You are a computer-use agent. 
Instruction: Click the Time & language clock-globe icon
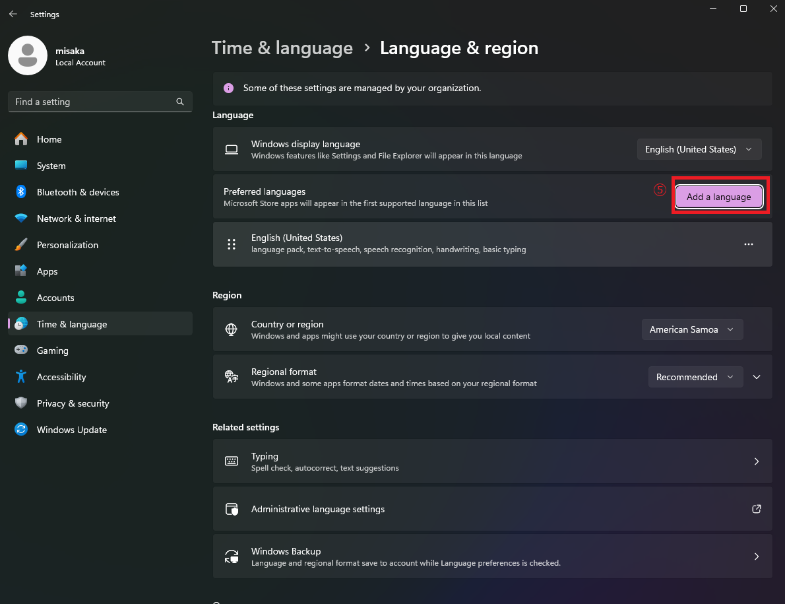[21, 323]
